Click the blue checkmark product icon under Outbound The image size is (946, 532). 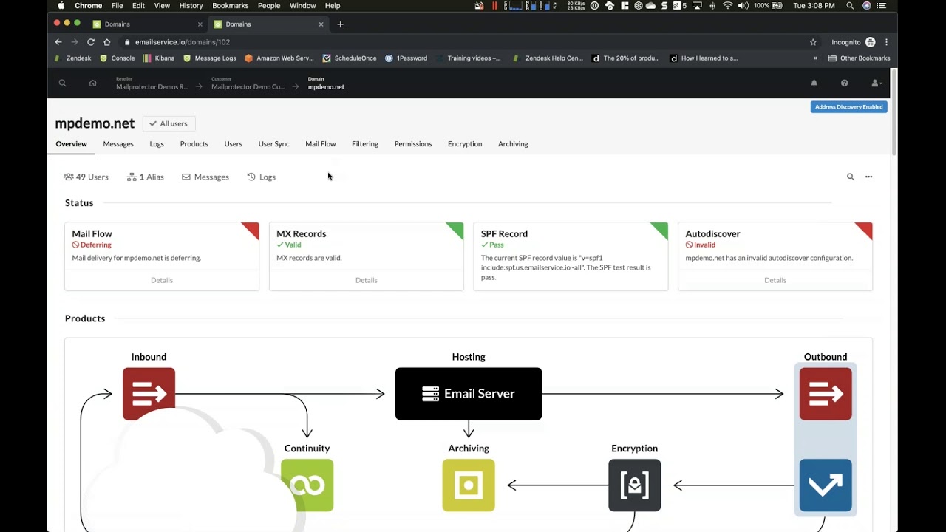click(x=826, y=485)
